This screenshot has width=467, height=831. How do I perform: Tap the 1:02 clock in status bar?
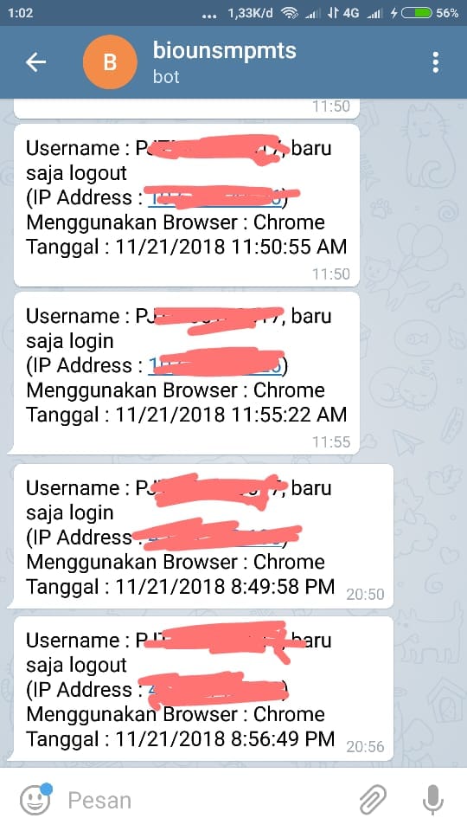tap(20, 13)
